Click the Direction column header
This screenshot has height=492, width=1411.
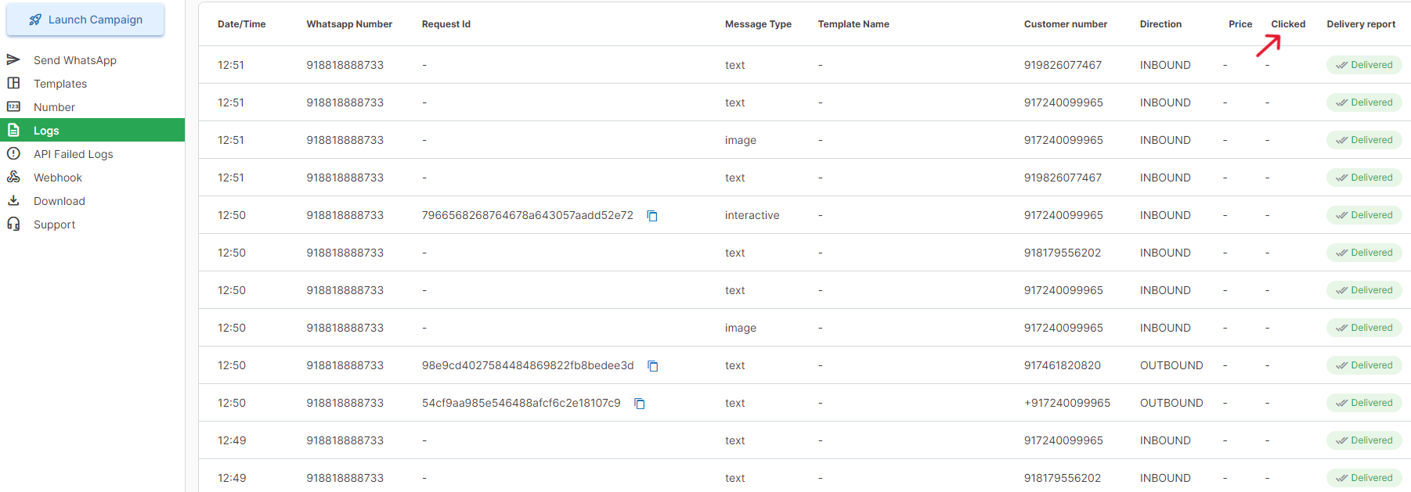(x=1160, y=24)
